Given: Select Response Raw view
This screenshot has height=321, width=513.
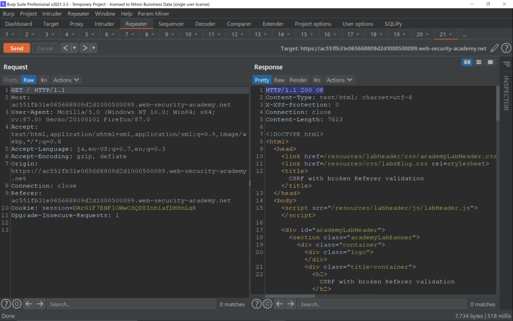Looking at the screenshot, I should [x=280, y=80].
